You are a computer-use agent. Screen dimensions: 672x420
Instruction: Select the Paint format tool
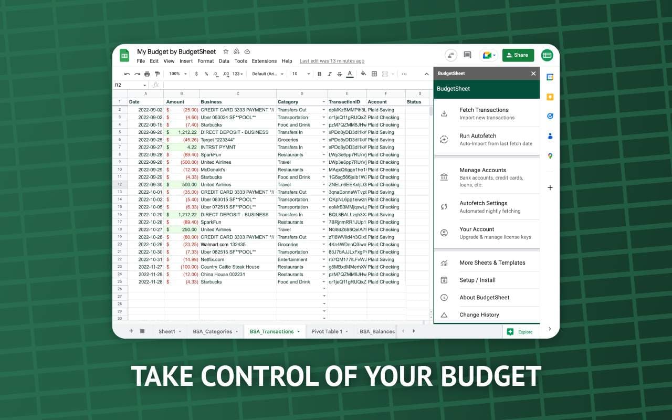156,74
